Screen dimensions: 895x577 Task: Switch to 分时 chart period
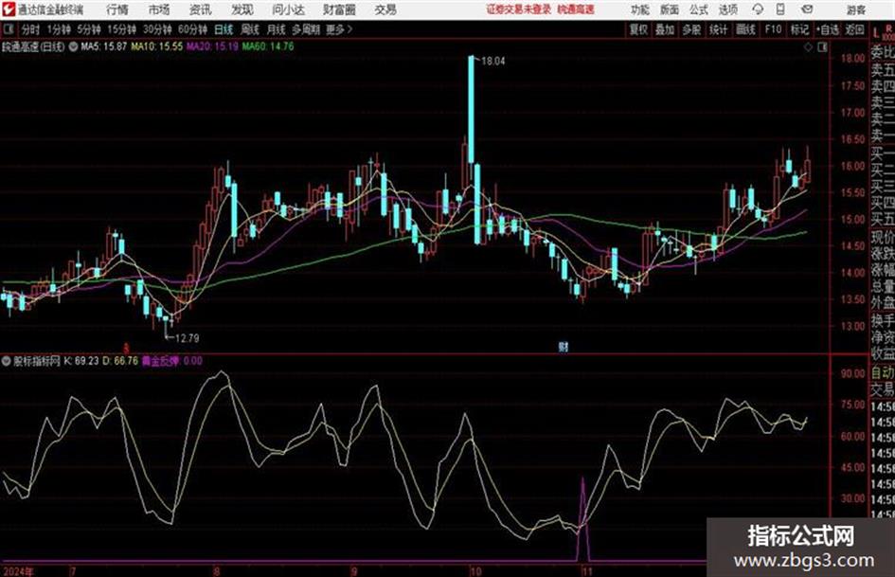(30, 29)
